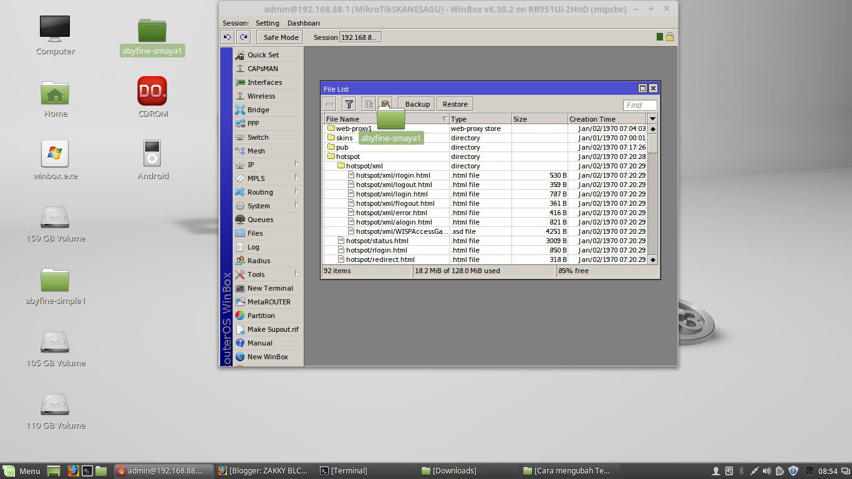Open Switch from sidebar

268,137
